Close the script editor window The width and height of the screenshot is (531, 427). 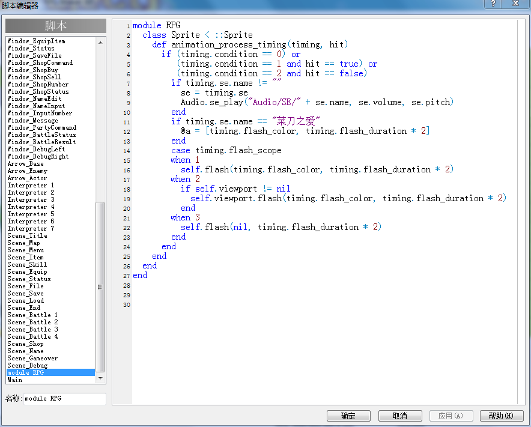click(516, 4)
